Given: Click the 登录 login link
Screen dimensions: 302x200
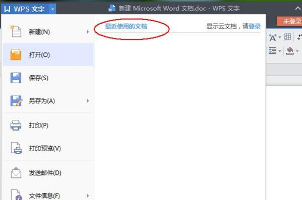Looking at the screenshot, I should pyautogui.click(x=255, y=26).
